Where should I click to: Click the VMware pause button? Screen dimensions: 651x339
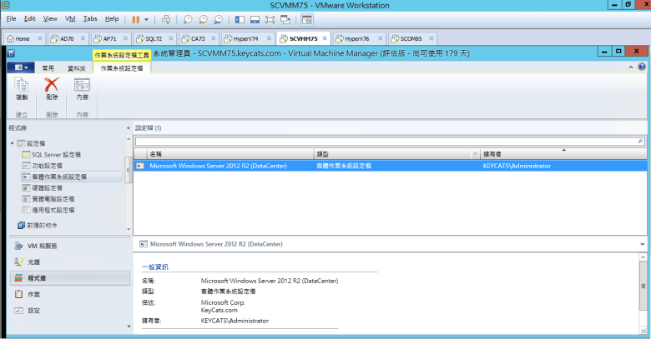click(136, 18)
